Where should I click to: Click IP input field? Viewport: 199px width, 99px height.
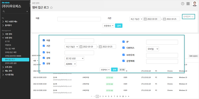(162, 42)
